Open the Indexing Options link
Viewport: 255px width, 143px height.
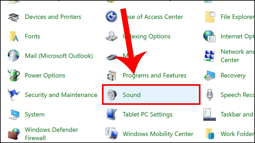pos(147,36)
